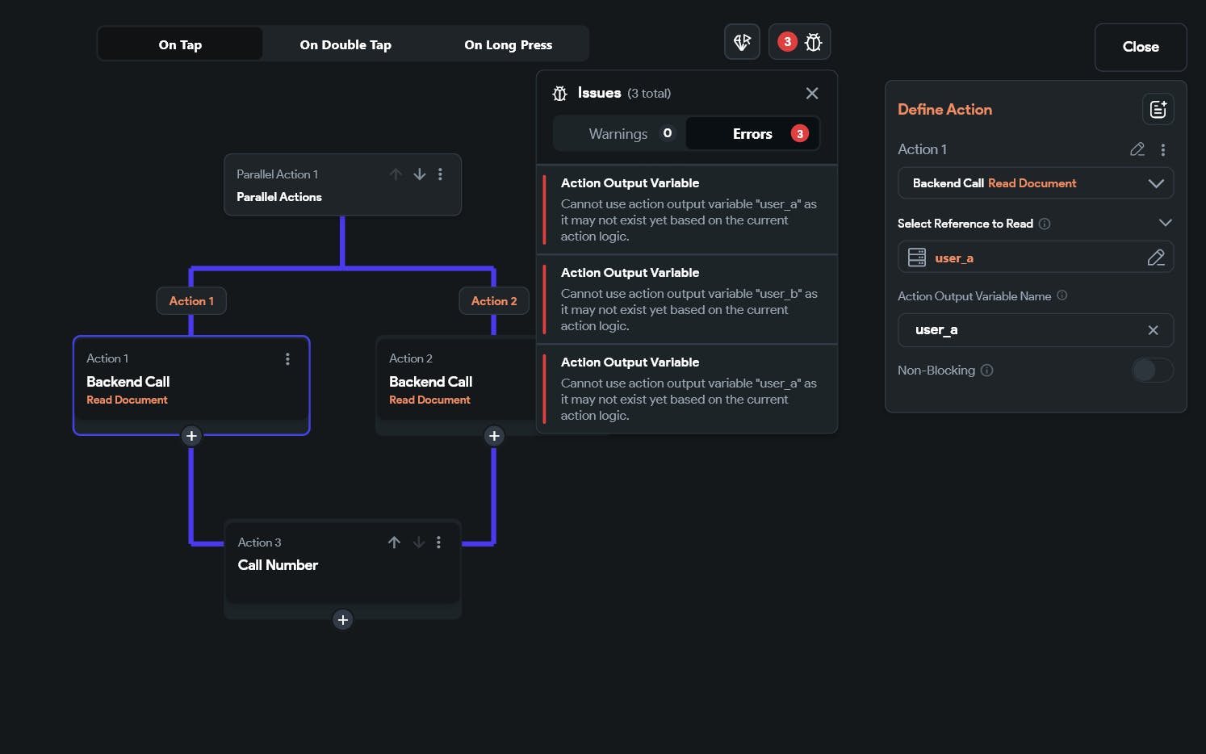Open Action 3 three-dot menu
The width and height of the screenshot is (1206, 754).
pos(438,542)
